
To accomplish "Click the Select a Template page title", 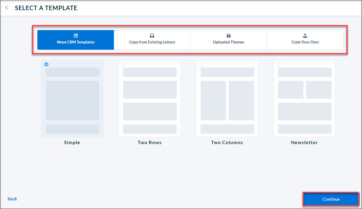I will click(46, 8).
